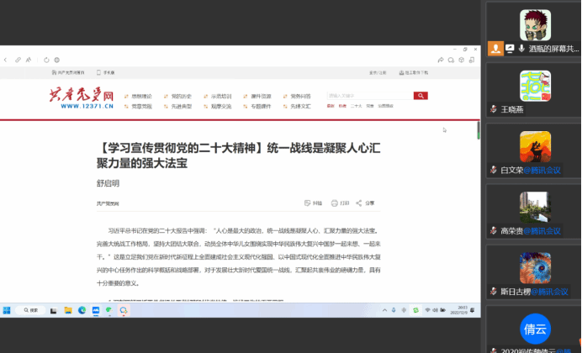
Task: Open the 党的历史 navigation item
Action: (x=178, y=96)
